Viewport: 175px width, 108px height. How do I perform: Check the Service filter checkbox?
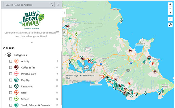pyautogui.click(x=10, y=99)
